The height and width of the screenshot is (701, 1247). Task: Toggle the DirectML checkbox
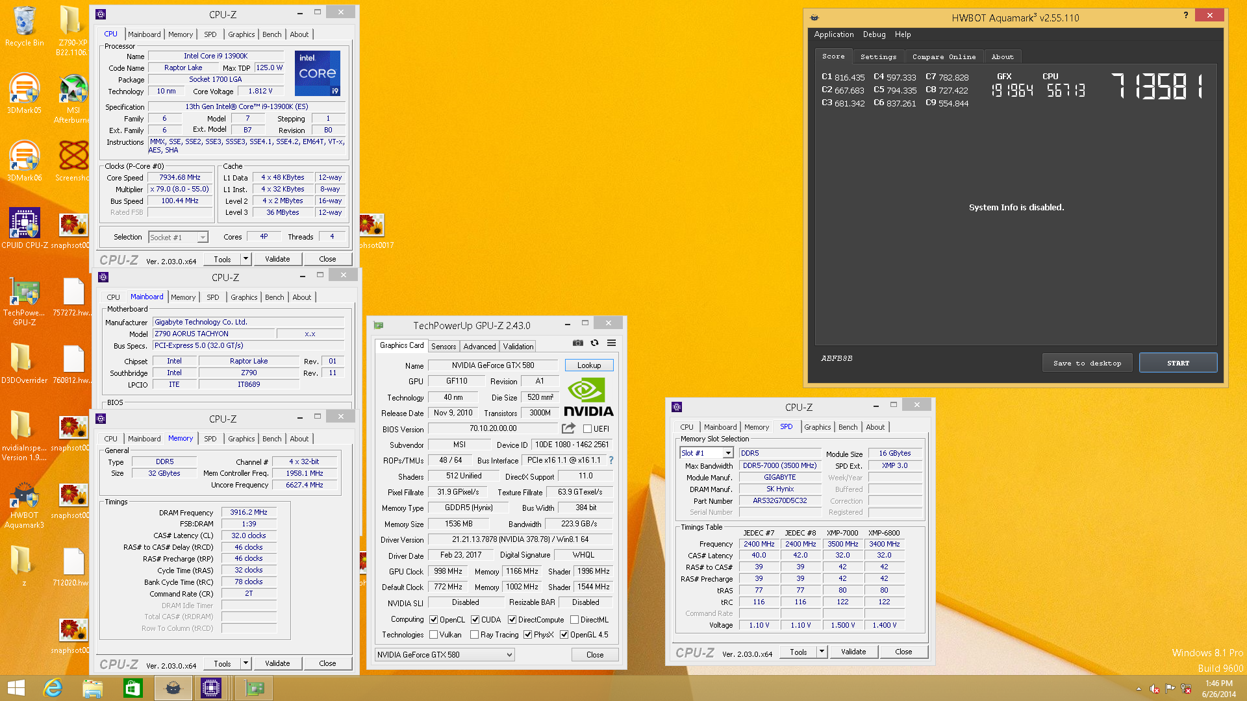click(x=574, y=620)
